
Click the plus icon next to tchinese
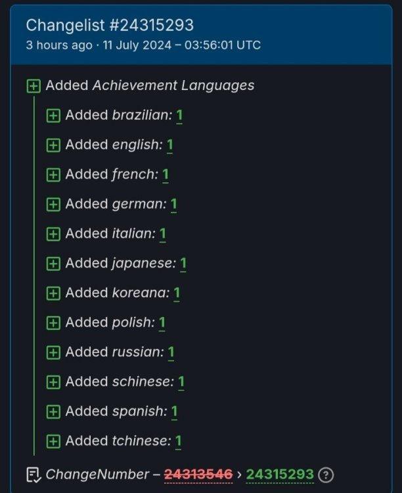point(53,441)
